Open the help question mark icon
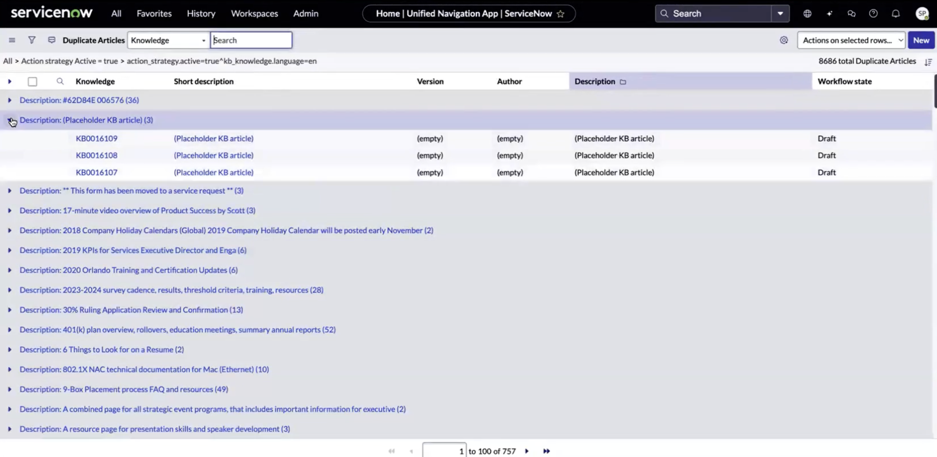This screenshot has height=457, width=937. [x=873, y=14]
